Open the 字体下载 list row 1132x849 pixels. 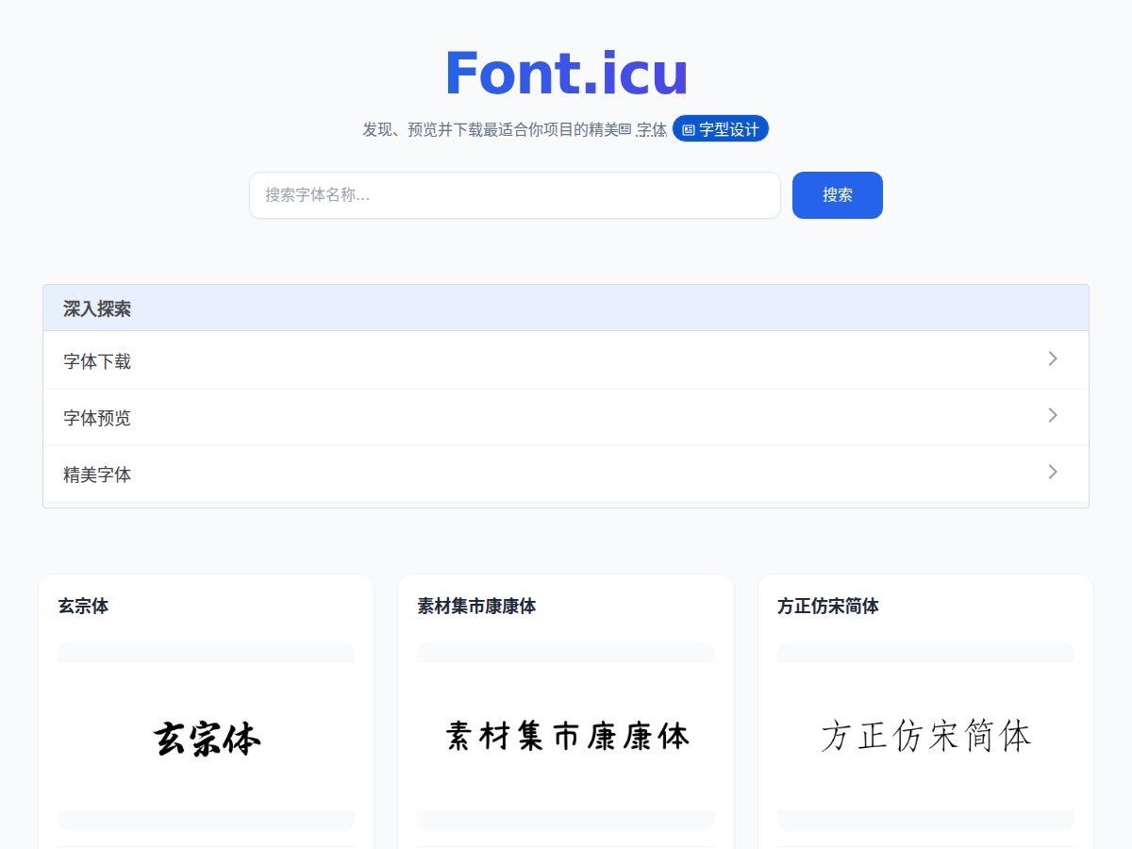(x=566, y=360)
